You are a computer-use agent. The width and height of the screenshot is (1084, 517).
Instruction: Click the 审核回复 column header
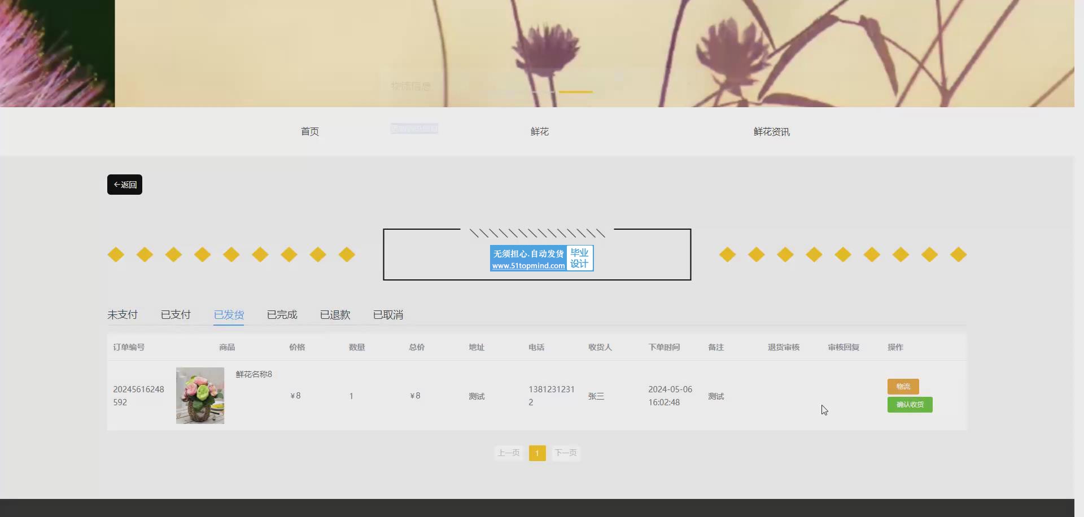[843, 347]
